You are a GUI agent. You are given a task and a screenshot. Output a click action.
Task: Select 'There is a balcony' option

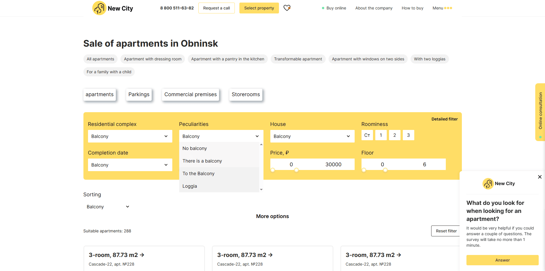(x=202, y=161)
